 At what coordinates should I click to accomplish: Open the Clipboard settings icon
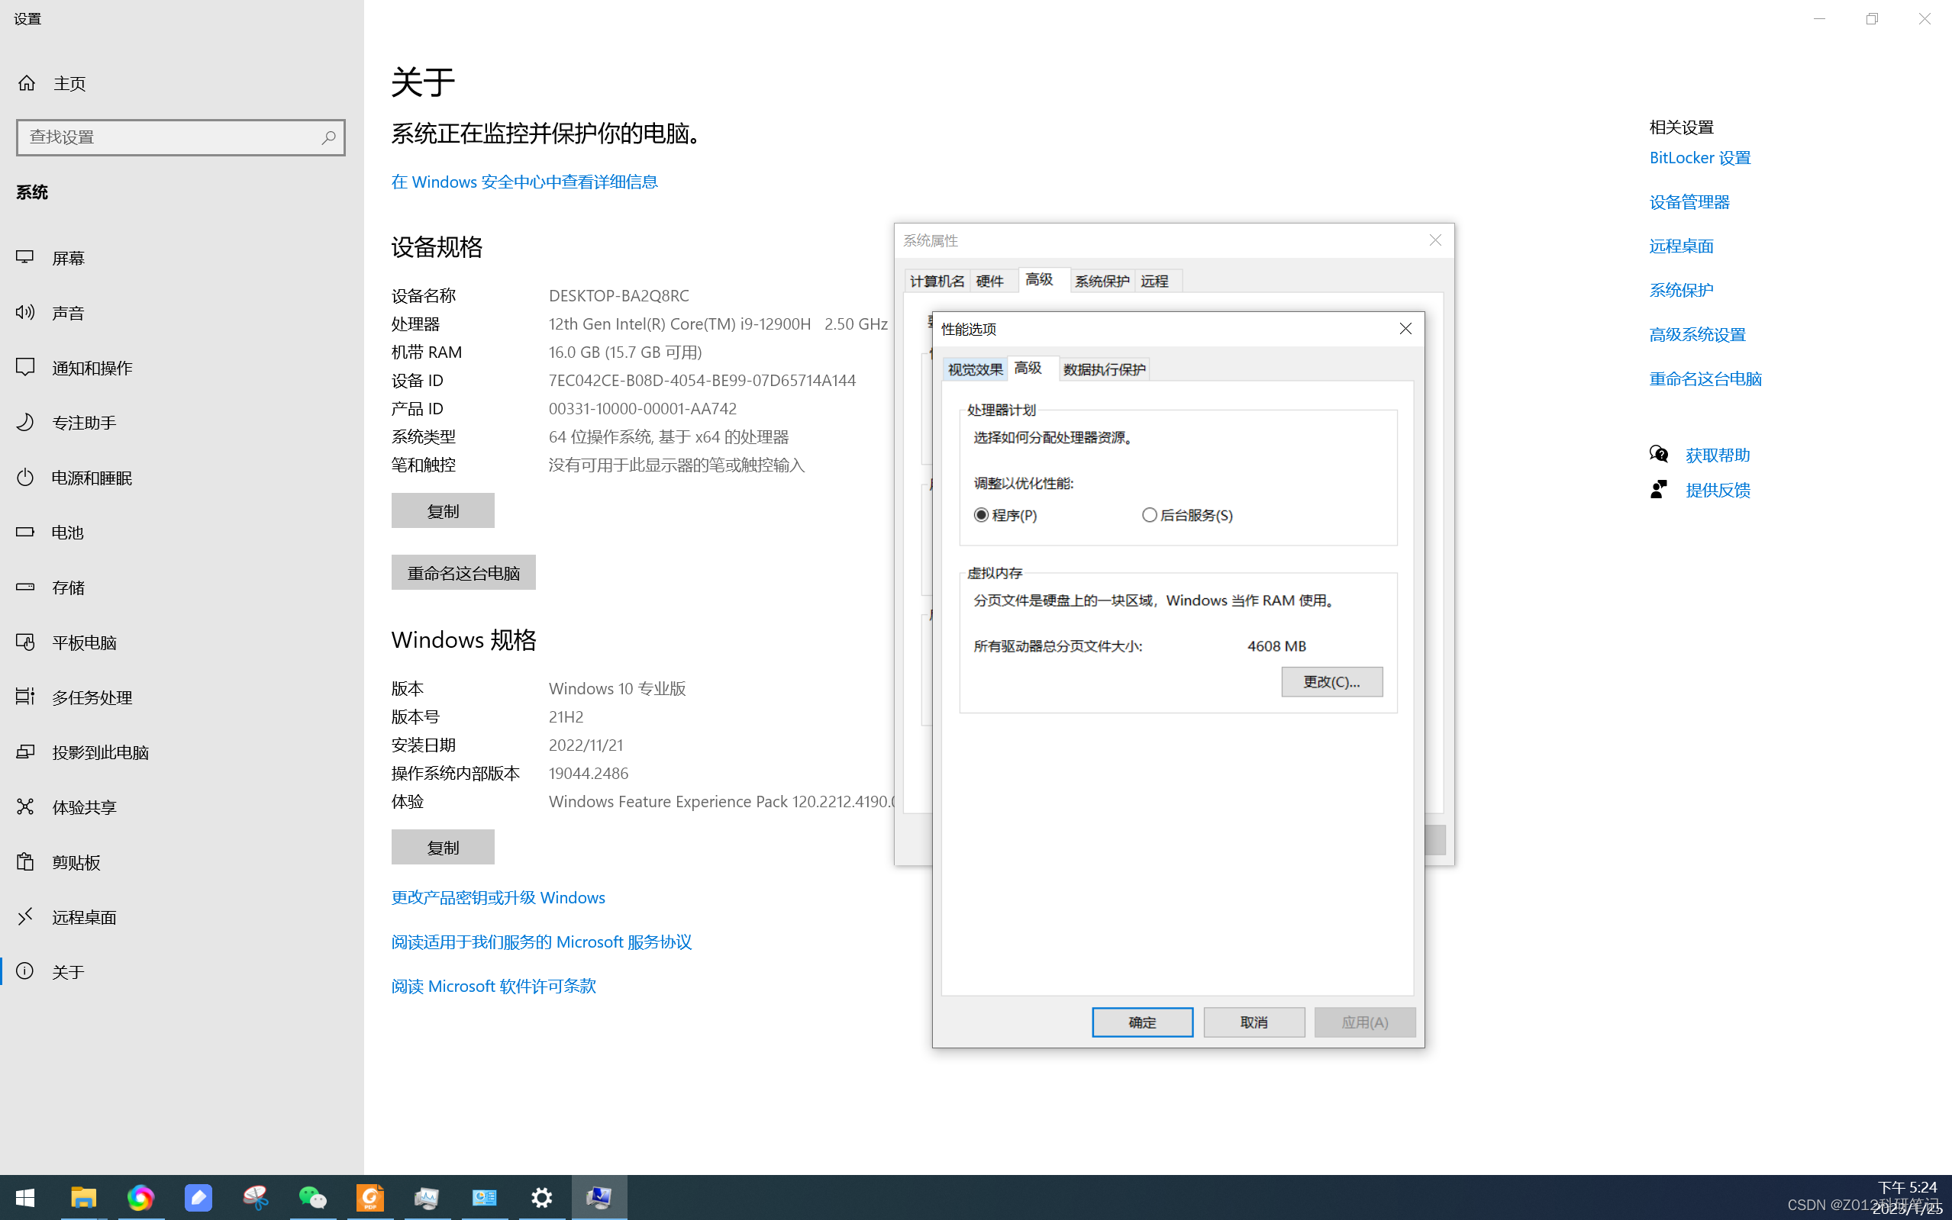[25, 861]
